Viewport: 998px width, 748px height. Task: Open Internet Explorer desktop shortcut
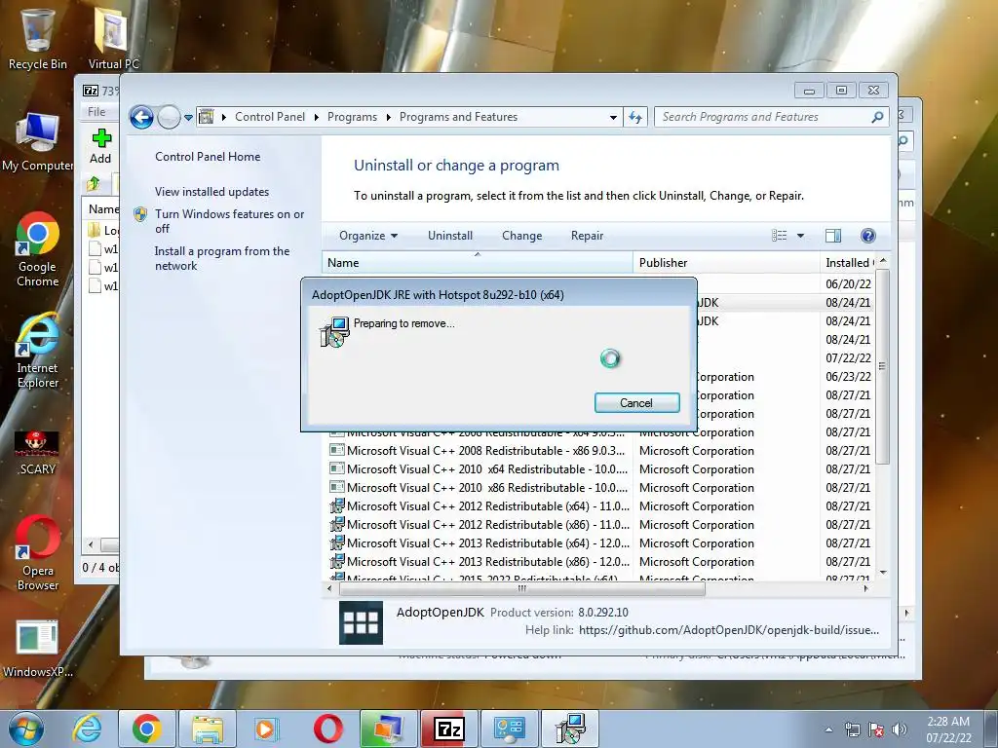point(38,351)
